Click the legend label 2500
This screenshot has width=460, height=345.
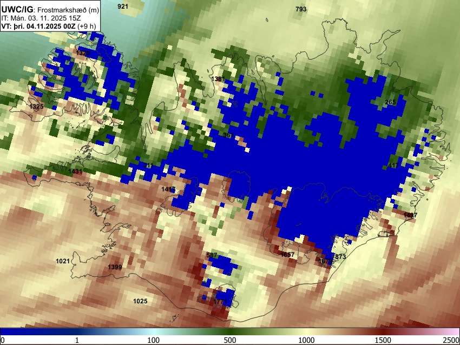(451, 340)
